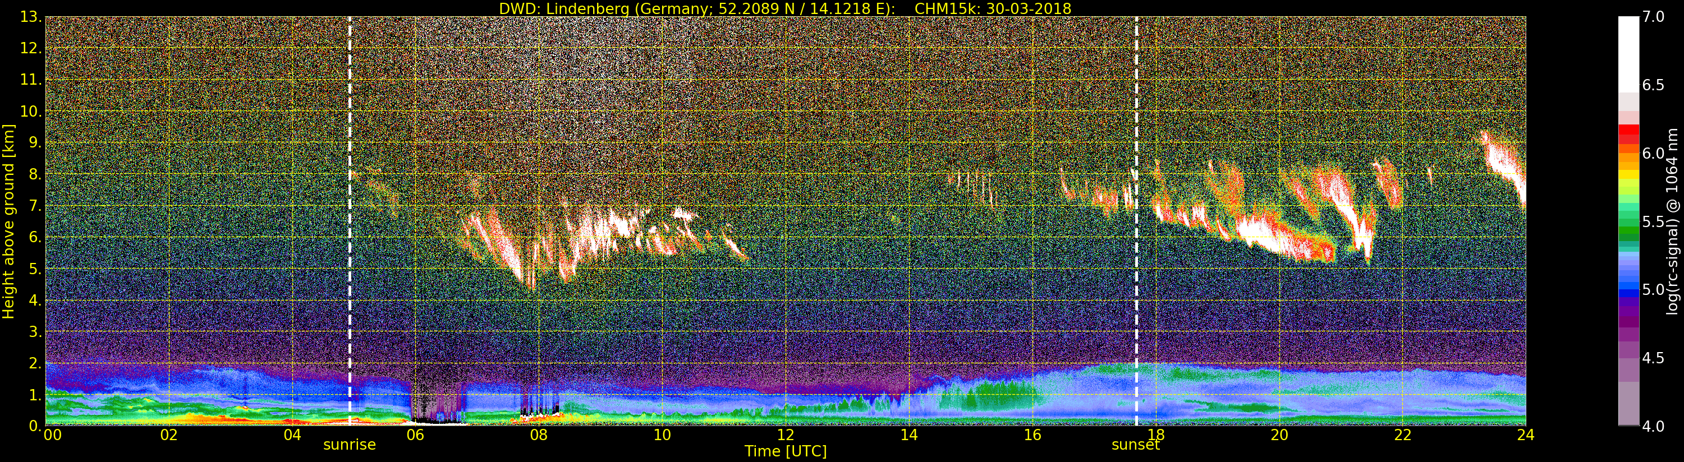Screen dimensions: 1684x462
Task: Click the '7.0' colorbar tick
Action: [1653, 17]
